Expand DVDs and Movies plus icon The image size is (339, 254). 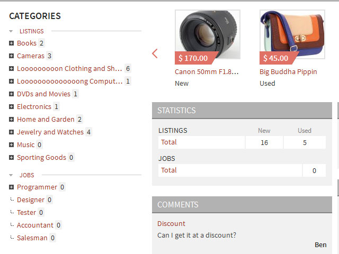point(11,94)
